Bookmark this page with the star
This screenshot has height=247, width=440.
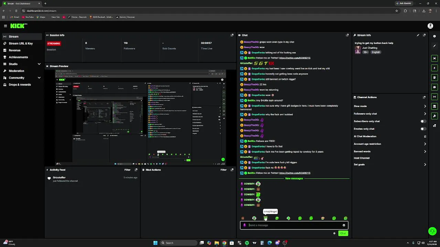click(x=397, y=11)
